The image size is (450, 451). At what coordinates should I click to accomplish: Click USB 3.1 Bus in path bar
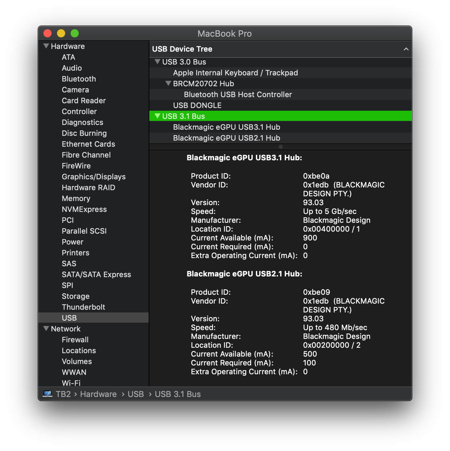point(178,394)
